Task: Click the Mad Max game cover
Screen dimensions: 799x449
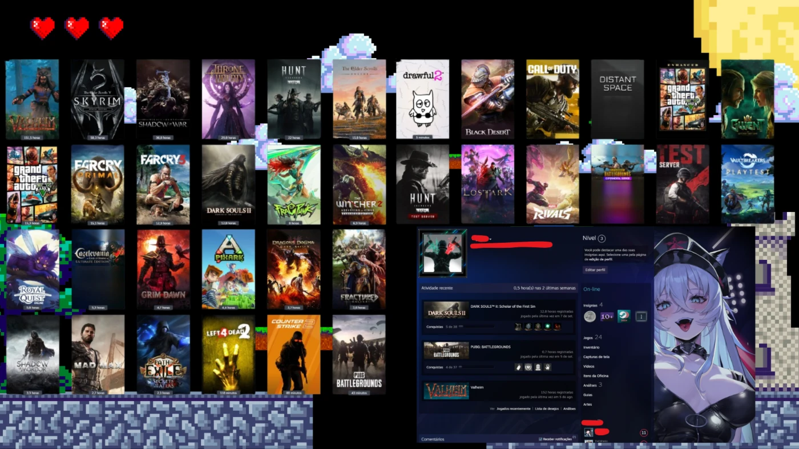Action: tap(98, 354)
